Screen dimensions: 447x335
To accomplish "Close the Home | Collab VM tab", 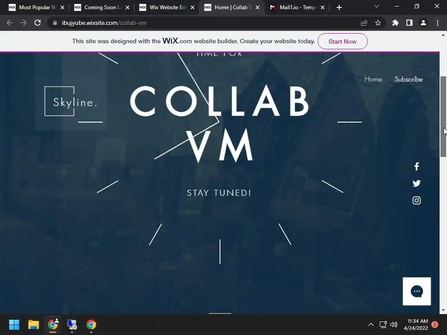I will [258, 7].
